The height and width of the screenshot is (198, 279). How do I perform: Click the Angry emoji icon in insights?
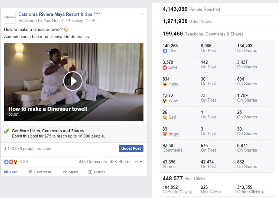[x=165, y=134]
